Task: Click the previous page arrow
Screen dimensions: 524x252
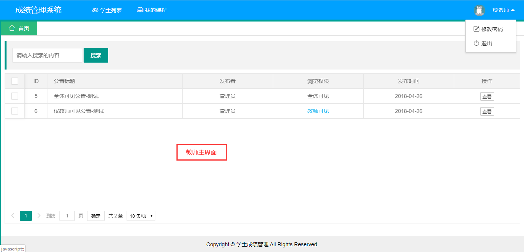Action: (x=13, y=216)
